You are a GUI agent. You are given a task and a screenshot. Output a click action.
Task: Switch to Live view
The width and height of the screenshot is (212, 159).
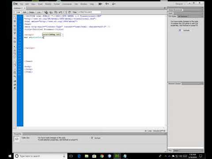pos(39,12)
